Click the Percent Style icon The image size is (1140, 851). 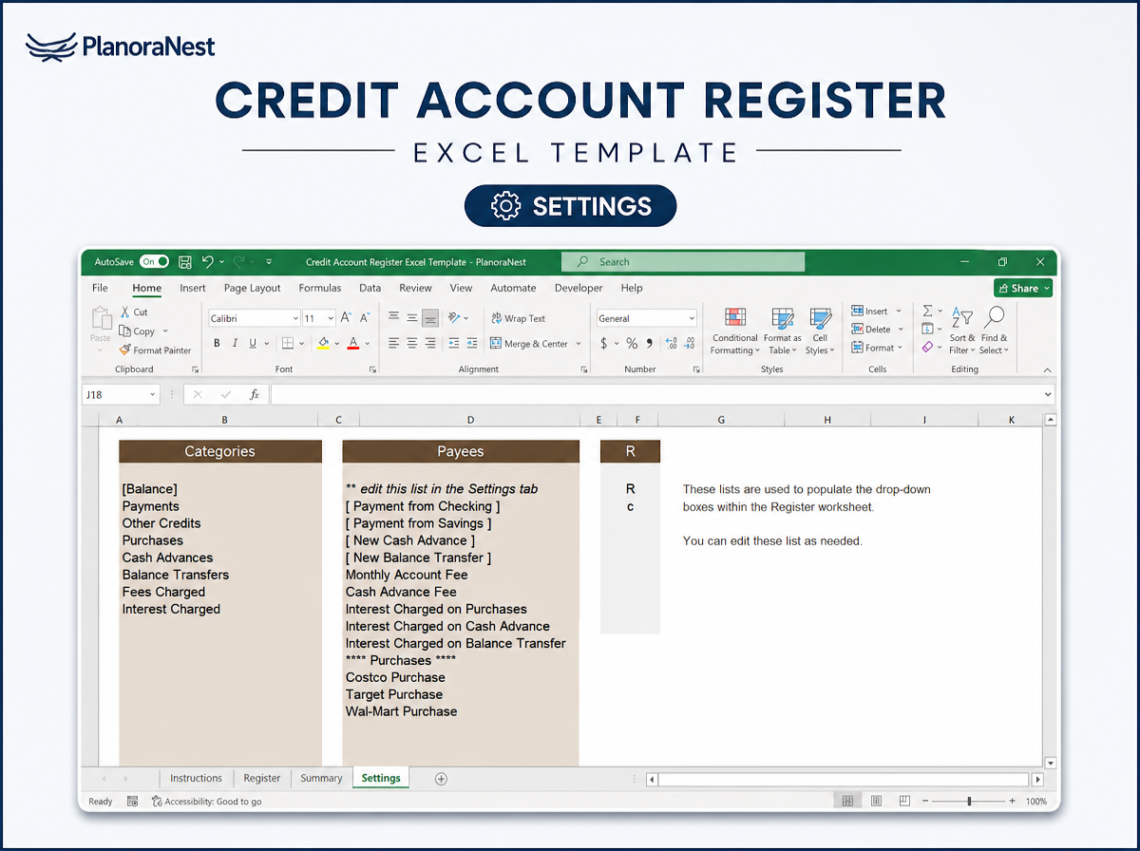[632, 344]
